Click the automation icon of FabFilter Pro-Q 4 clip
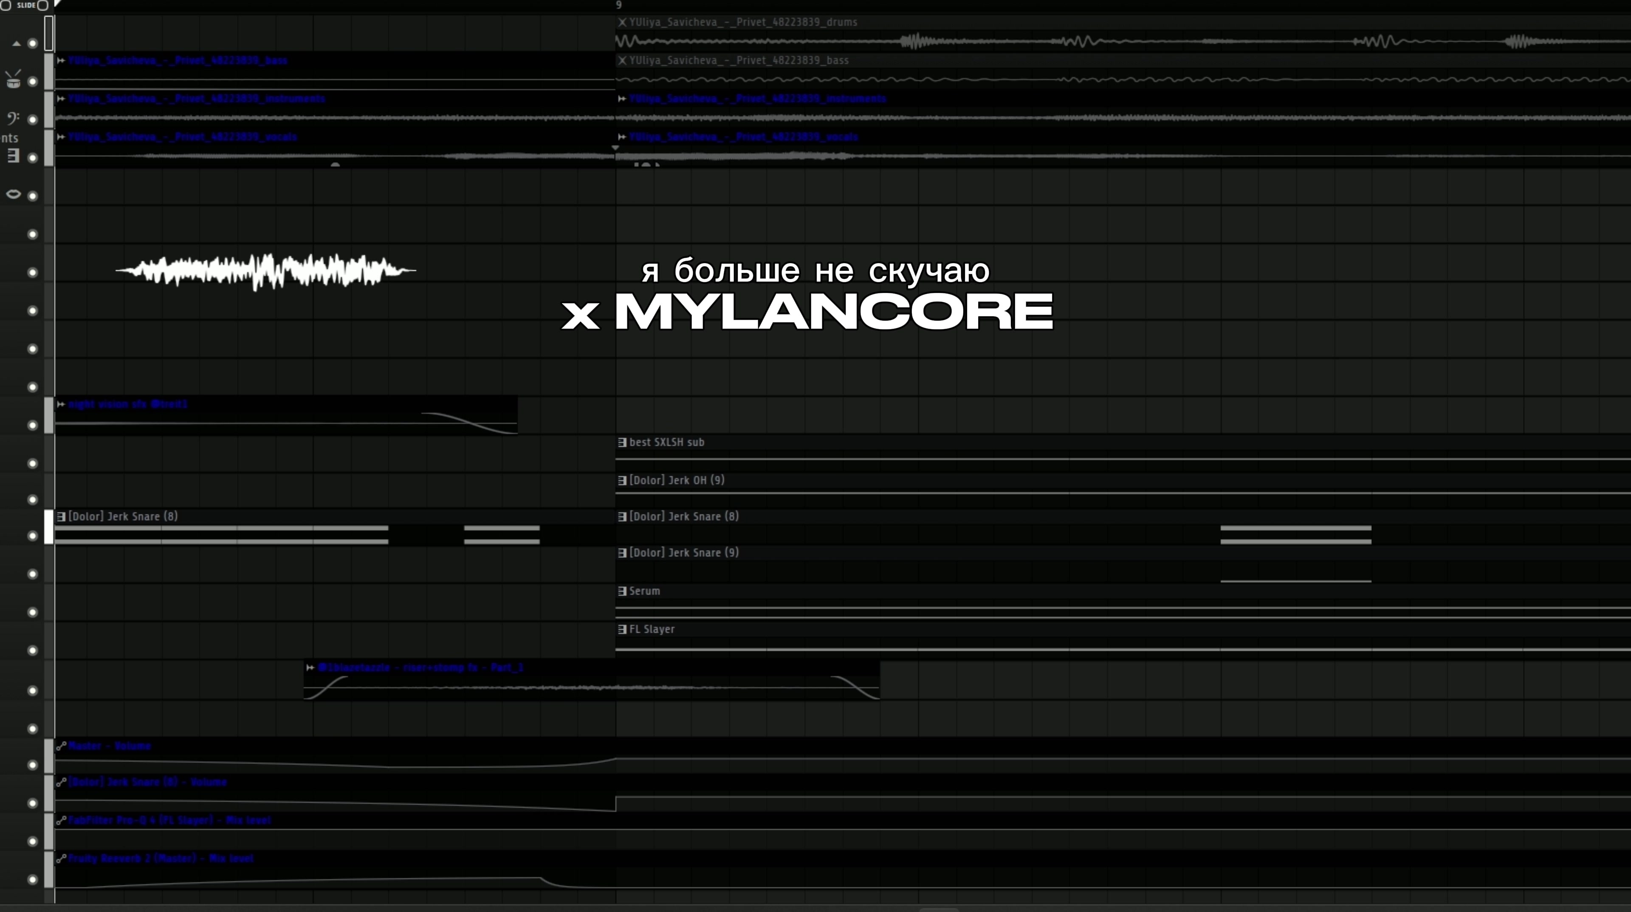The image size is (1631, 912). (61, 820)
